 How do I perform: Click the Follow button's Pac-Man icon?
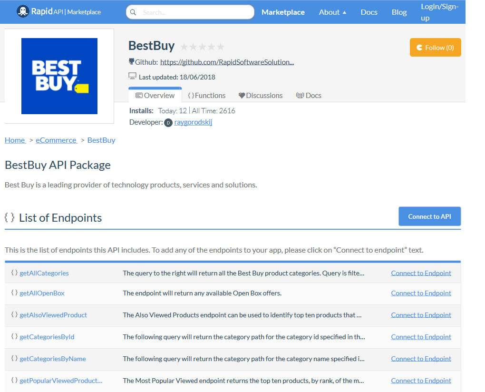click(x=419, y=48)
